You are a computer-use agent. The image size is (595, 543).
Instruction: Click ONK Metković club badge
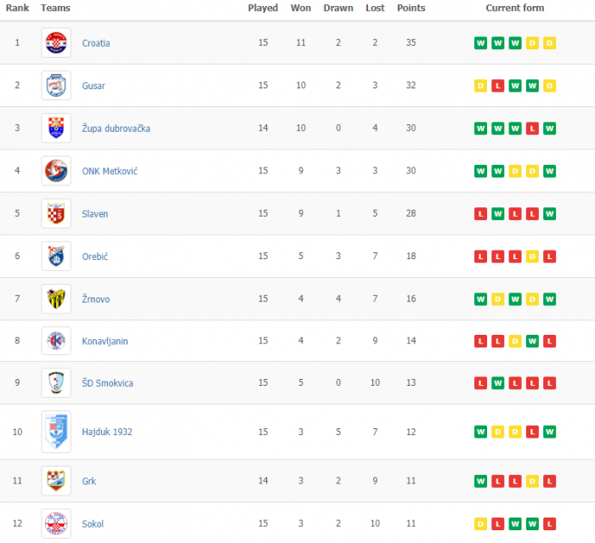coord(56,171)
